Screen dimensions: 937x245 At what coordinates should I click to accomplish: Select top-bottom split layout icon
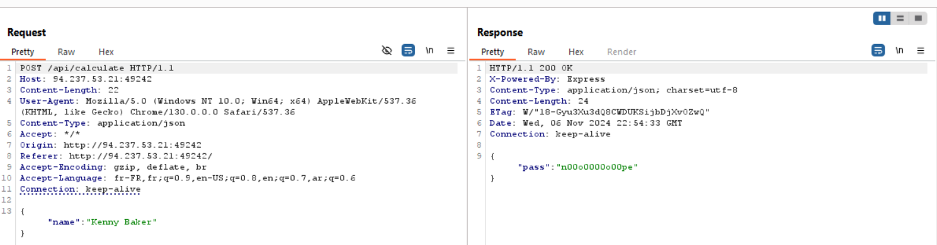[900, 18]
